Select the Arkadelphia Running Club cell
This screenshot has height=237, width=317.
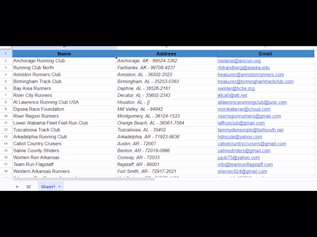[x=64, y=137]
